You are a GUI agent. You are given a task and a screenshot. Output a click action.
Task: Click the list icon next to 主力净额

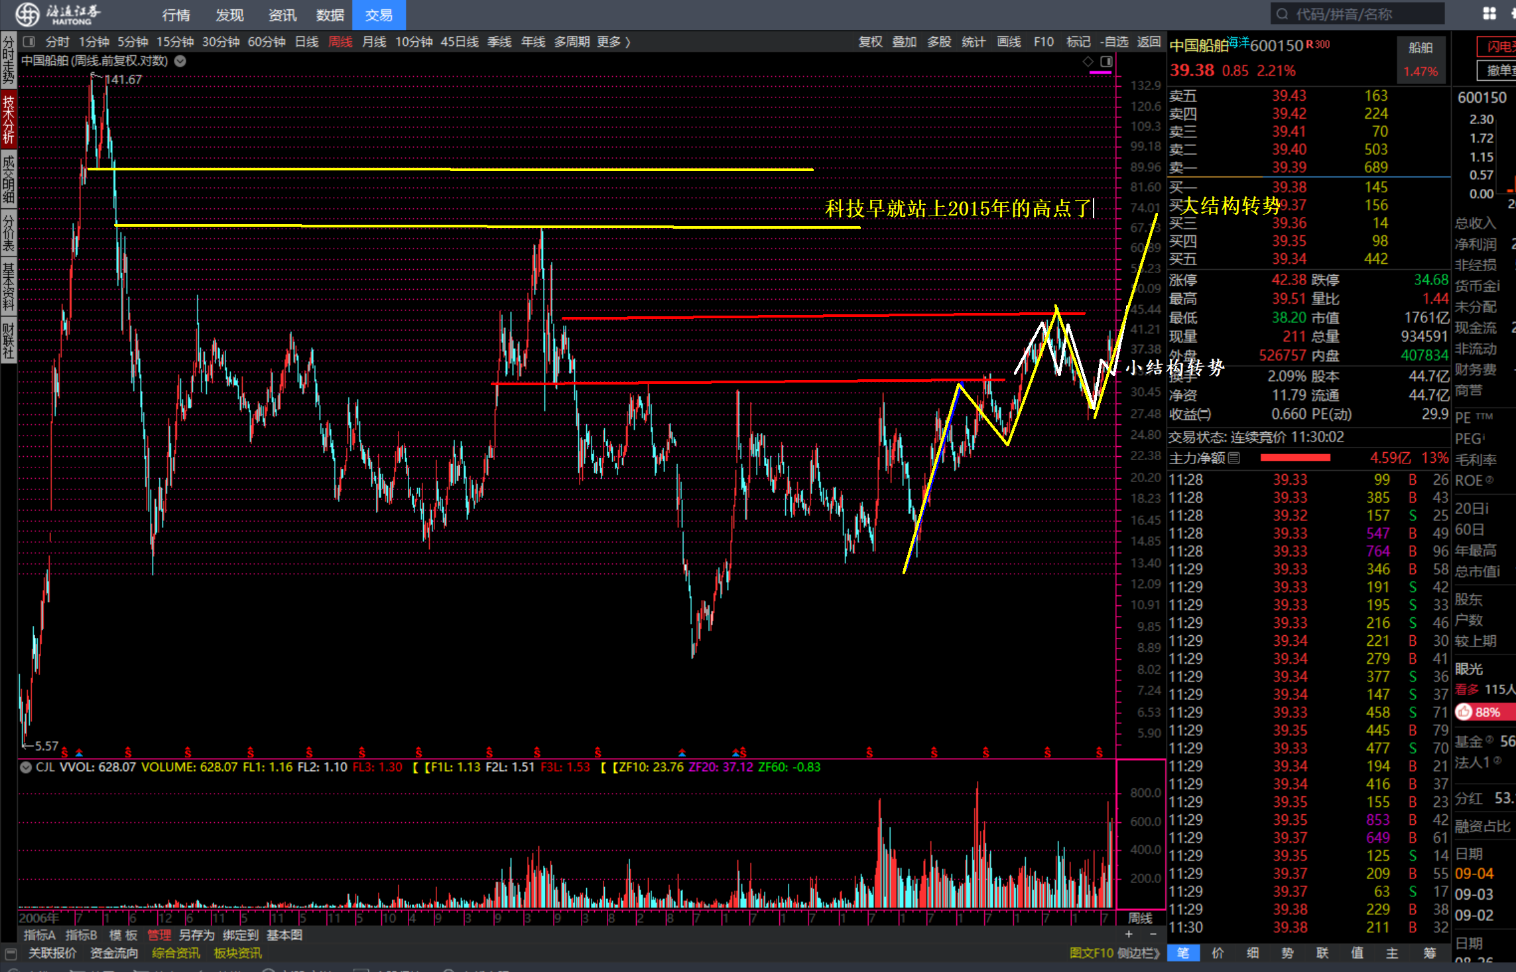point(1234,457)
